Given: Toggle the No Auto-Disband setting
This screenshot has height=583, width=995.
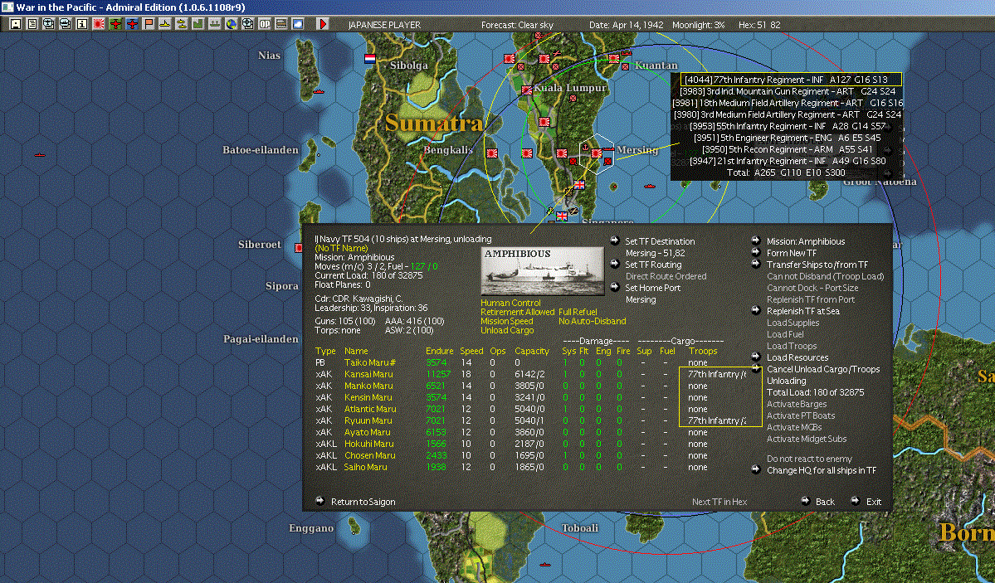Looking at the screenshot, I should [x=592, y=321].
